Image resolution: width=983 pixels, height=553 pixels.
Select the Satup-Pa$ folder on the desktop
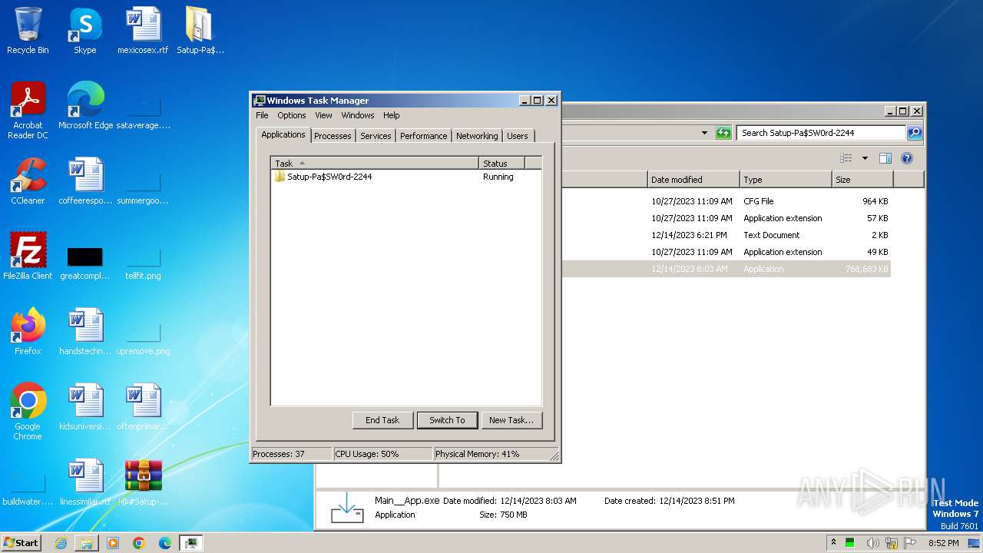click(200, 31)
